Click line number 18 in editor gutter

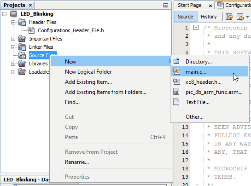click(185, 169)
